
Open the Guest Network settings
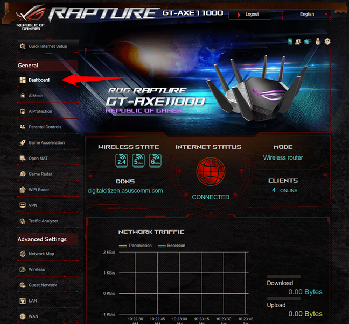click(x=47, y=285)
